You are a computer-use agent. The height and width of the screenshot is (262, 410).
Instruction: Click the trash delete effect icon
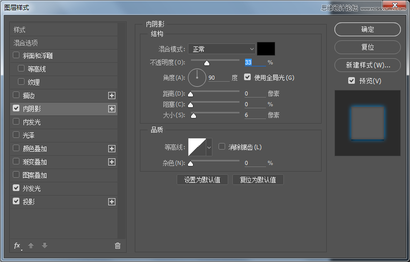click(x=117, y=246)
